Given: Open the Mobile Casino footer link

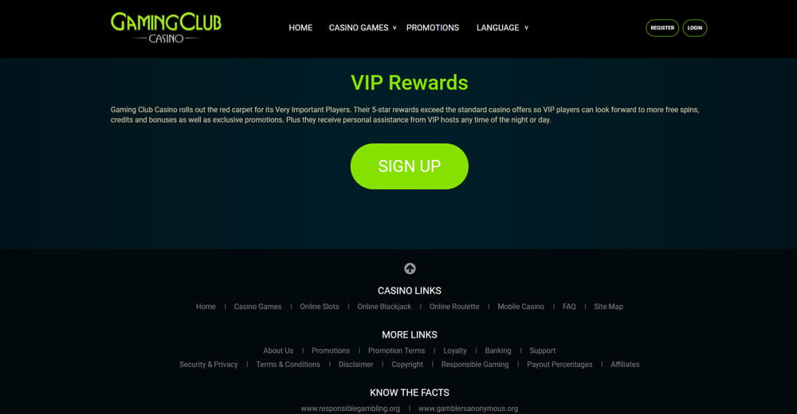Looking at the screenshot, I should pos(521,307).
